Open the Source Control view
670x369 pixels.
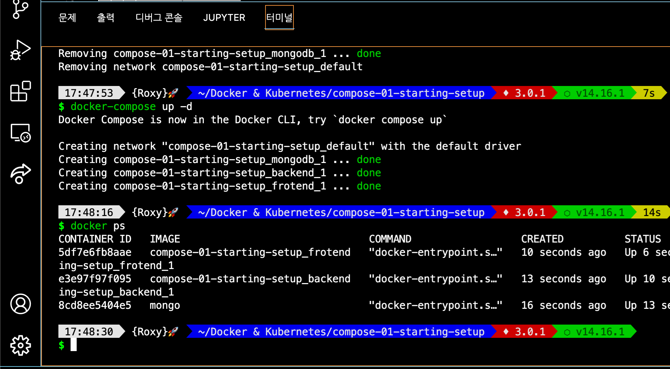tap(20, 10)
